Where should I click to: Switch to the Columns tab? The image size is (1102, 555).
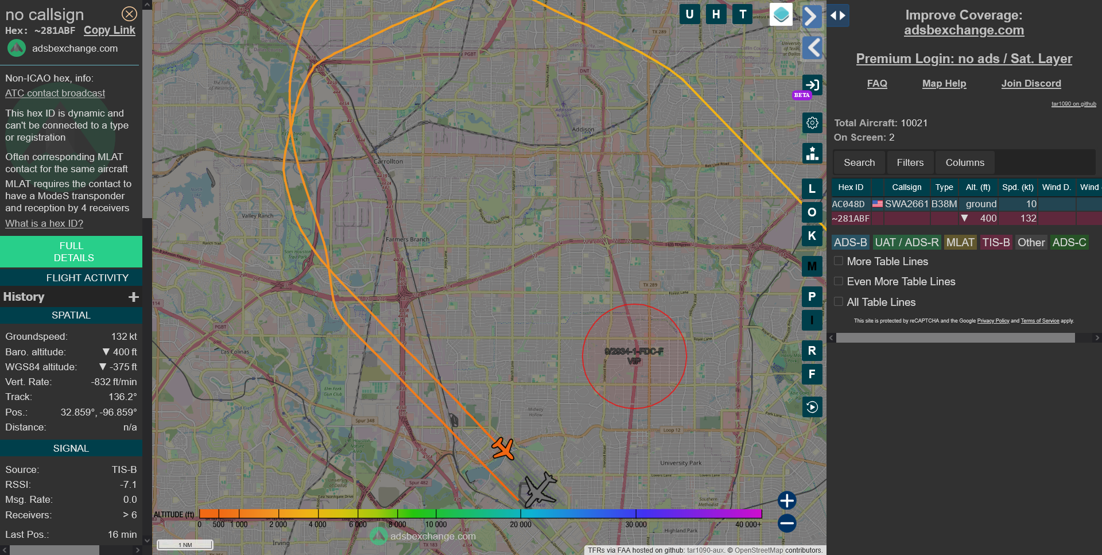pyautogui.click(x=965, y=163)
